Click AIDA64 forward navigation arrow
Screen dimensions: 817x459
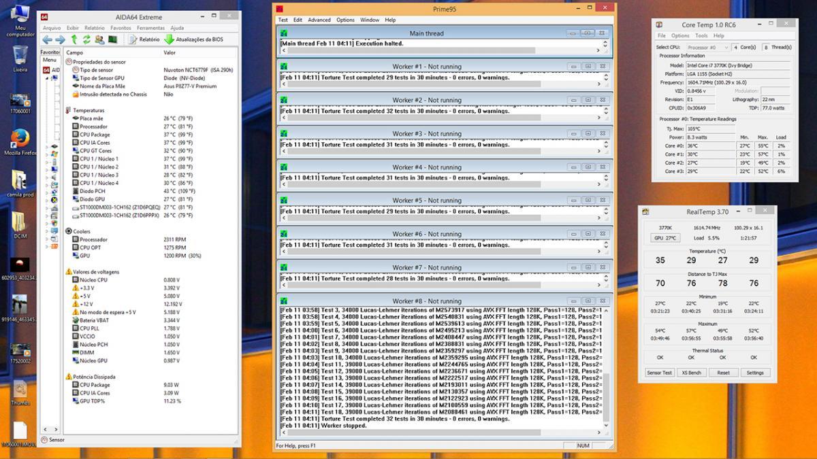(x=60, y=39)
